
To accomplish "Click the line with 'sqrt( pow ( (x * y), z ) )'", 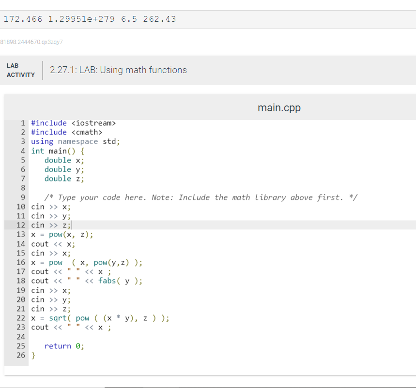I will click(100, 318).
